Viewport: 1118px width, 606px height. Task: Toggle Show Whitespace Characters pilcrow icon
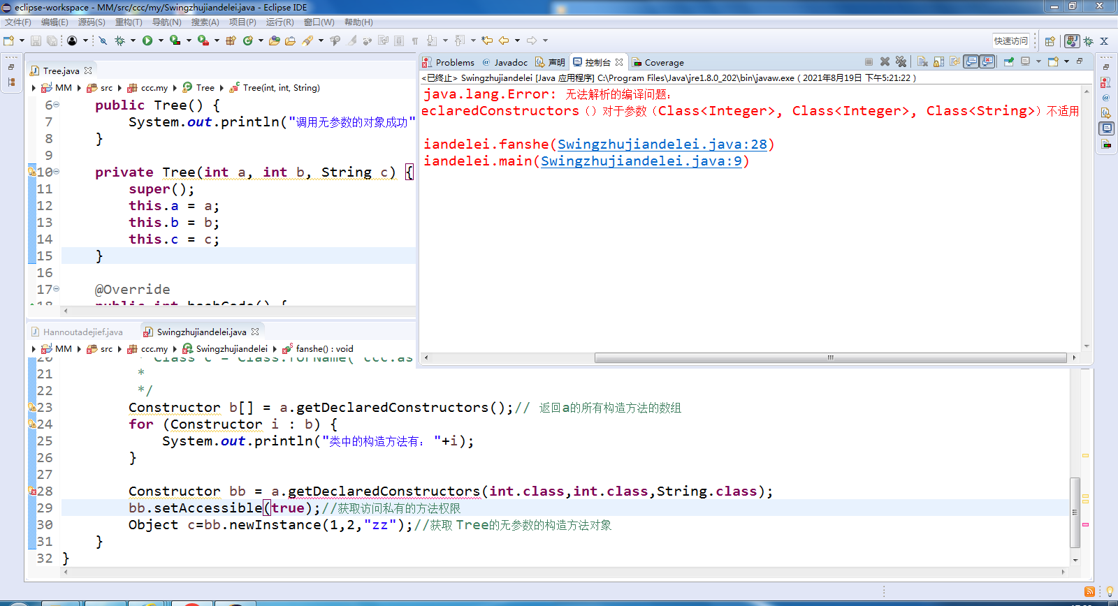point(415,40)
